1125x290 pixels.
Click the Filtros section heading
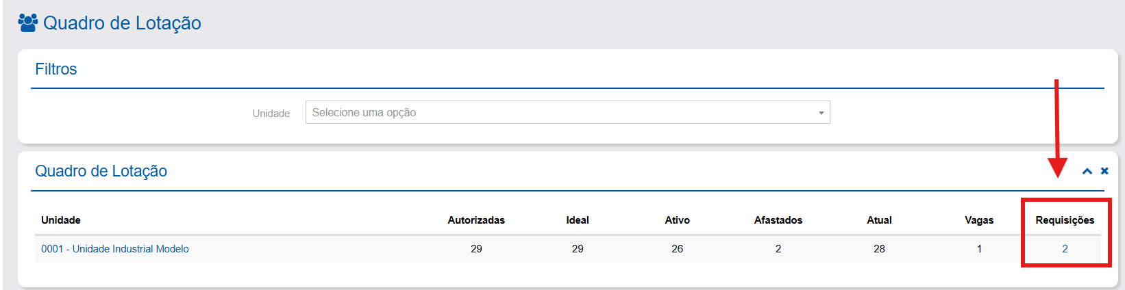tap(56, 69)
